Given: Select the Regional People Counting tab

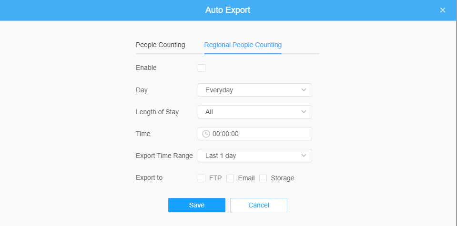Looking at the screenshot, I should pyautogui.click(x=243, y=45).
